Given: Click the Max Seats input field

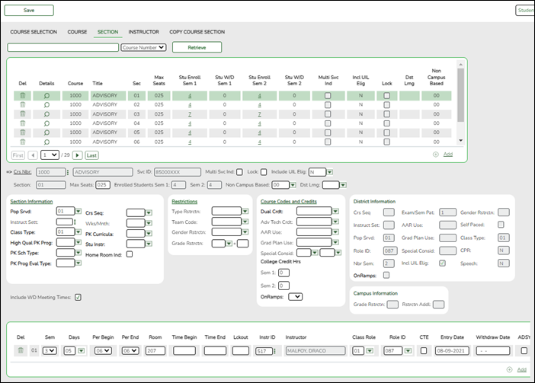Looking at the screenshot, I should click(x=103, y=185).
